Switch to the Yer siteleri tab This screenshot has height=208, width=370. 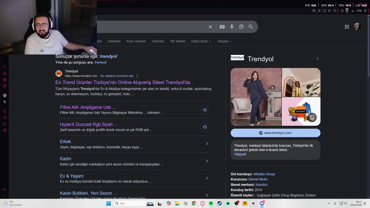[178, 41]
